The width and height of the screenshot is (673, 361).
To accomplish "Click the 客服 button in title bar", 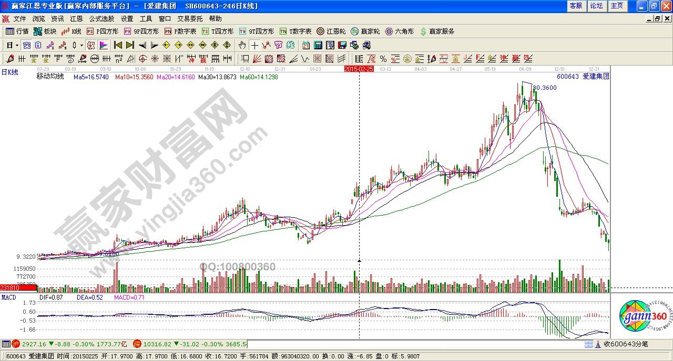I will pyautogui.click(x=576, y=6).
